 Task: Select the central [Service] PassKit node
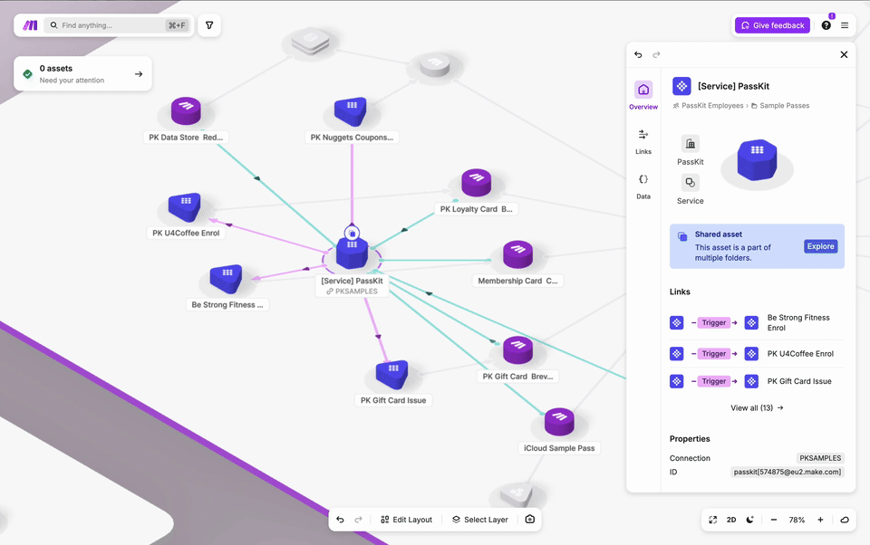point(352,253)
